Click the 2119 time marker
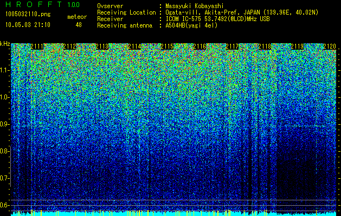This screenshot has height=216, width=341. click(x=297, y=46)
